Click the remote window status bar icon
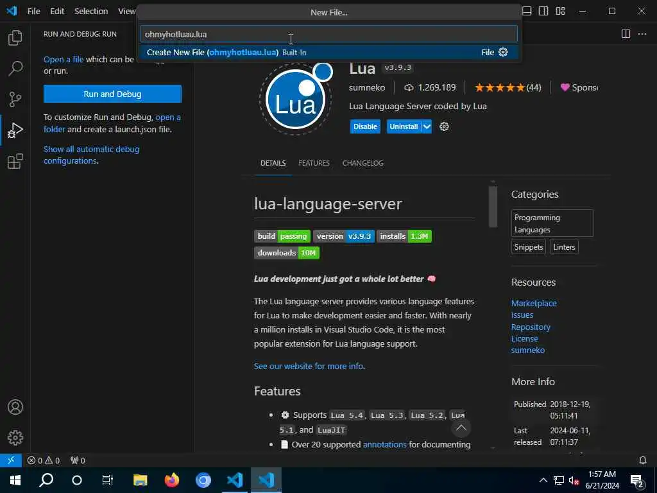Viewport: 657px width, 493px height. click(x=11, y=460)
